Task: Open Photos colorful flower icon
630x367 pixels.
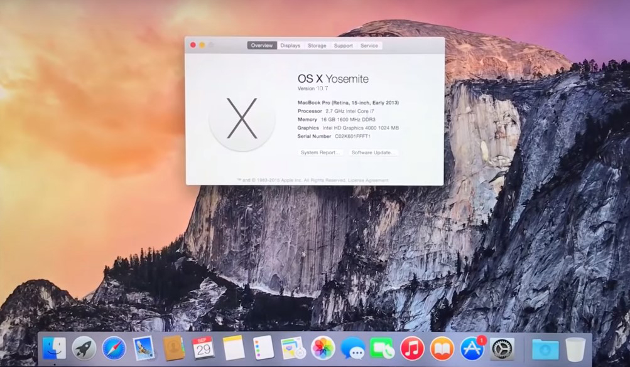Action: pos(323,348)
